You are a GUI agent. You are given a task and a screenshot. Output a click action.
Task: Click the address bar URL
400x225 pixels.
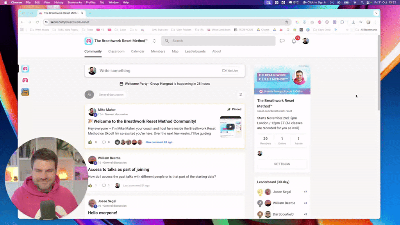(x=70, y=22)
